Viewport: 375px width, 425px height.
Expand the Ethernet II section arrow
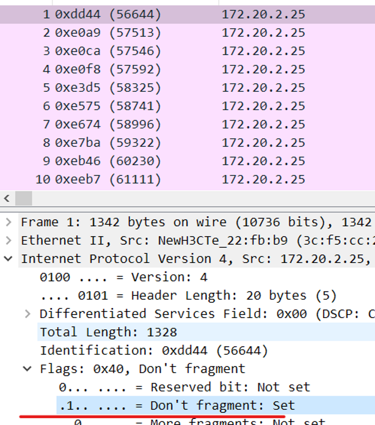[8, 240]
